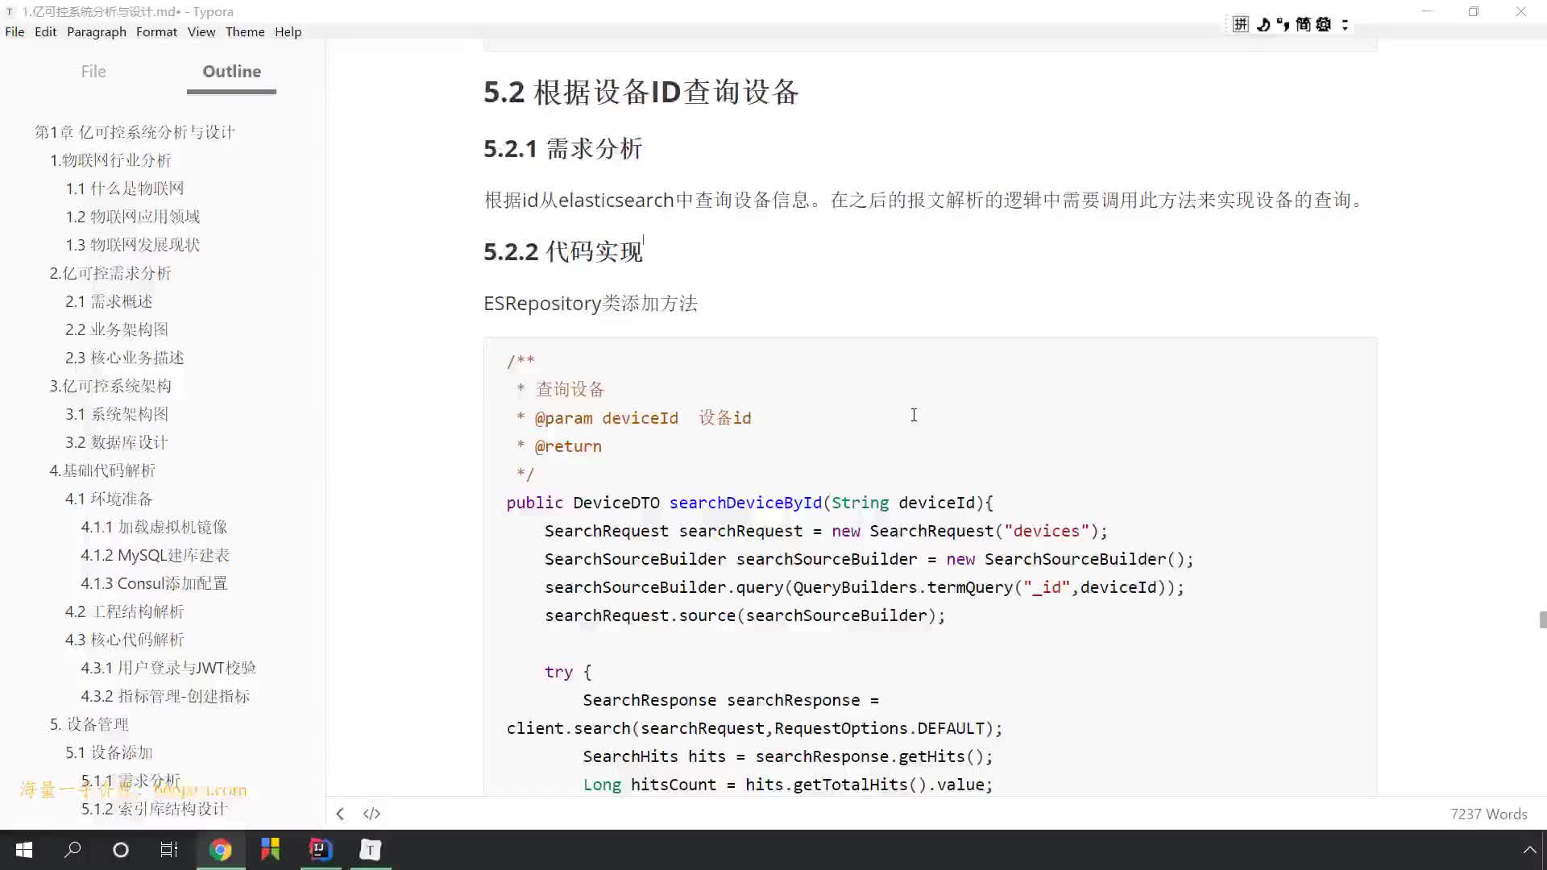Click the "_id" string in termQuery
The width and height of the screenshot is (1547, 870).
1047,587
